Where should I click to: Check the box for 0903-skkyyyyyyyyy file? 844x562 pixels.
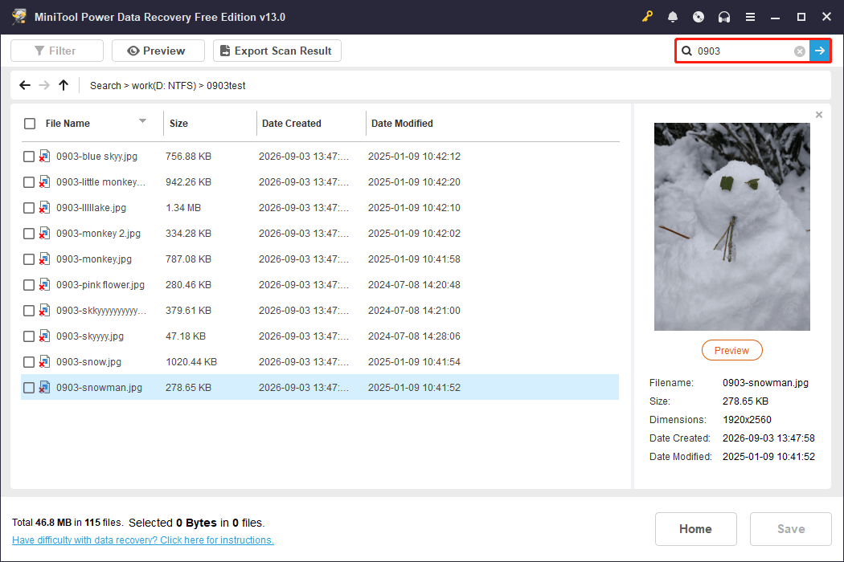coord(29,311)
